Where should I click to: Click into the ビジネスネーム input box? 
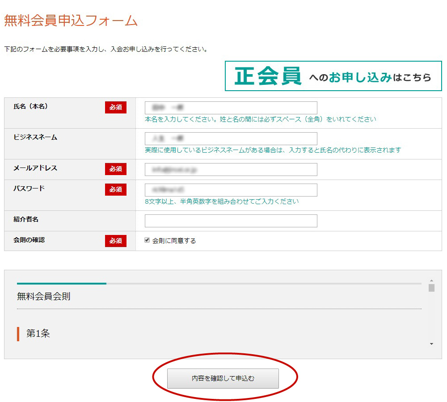(x=231, y=138)
